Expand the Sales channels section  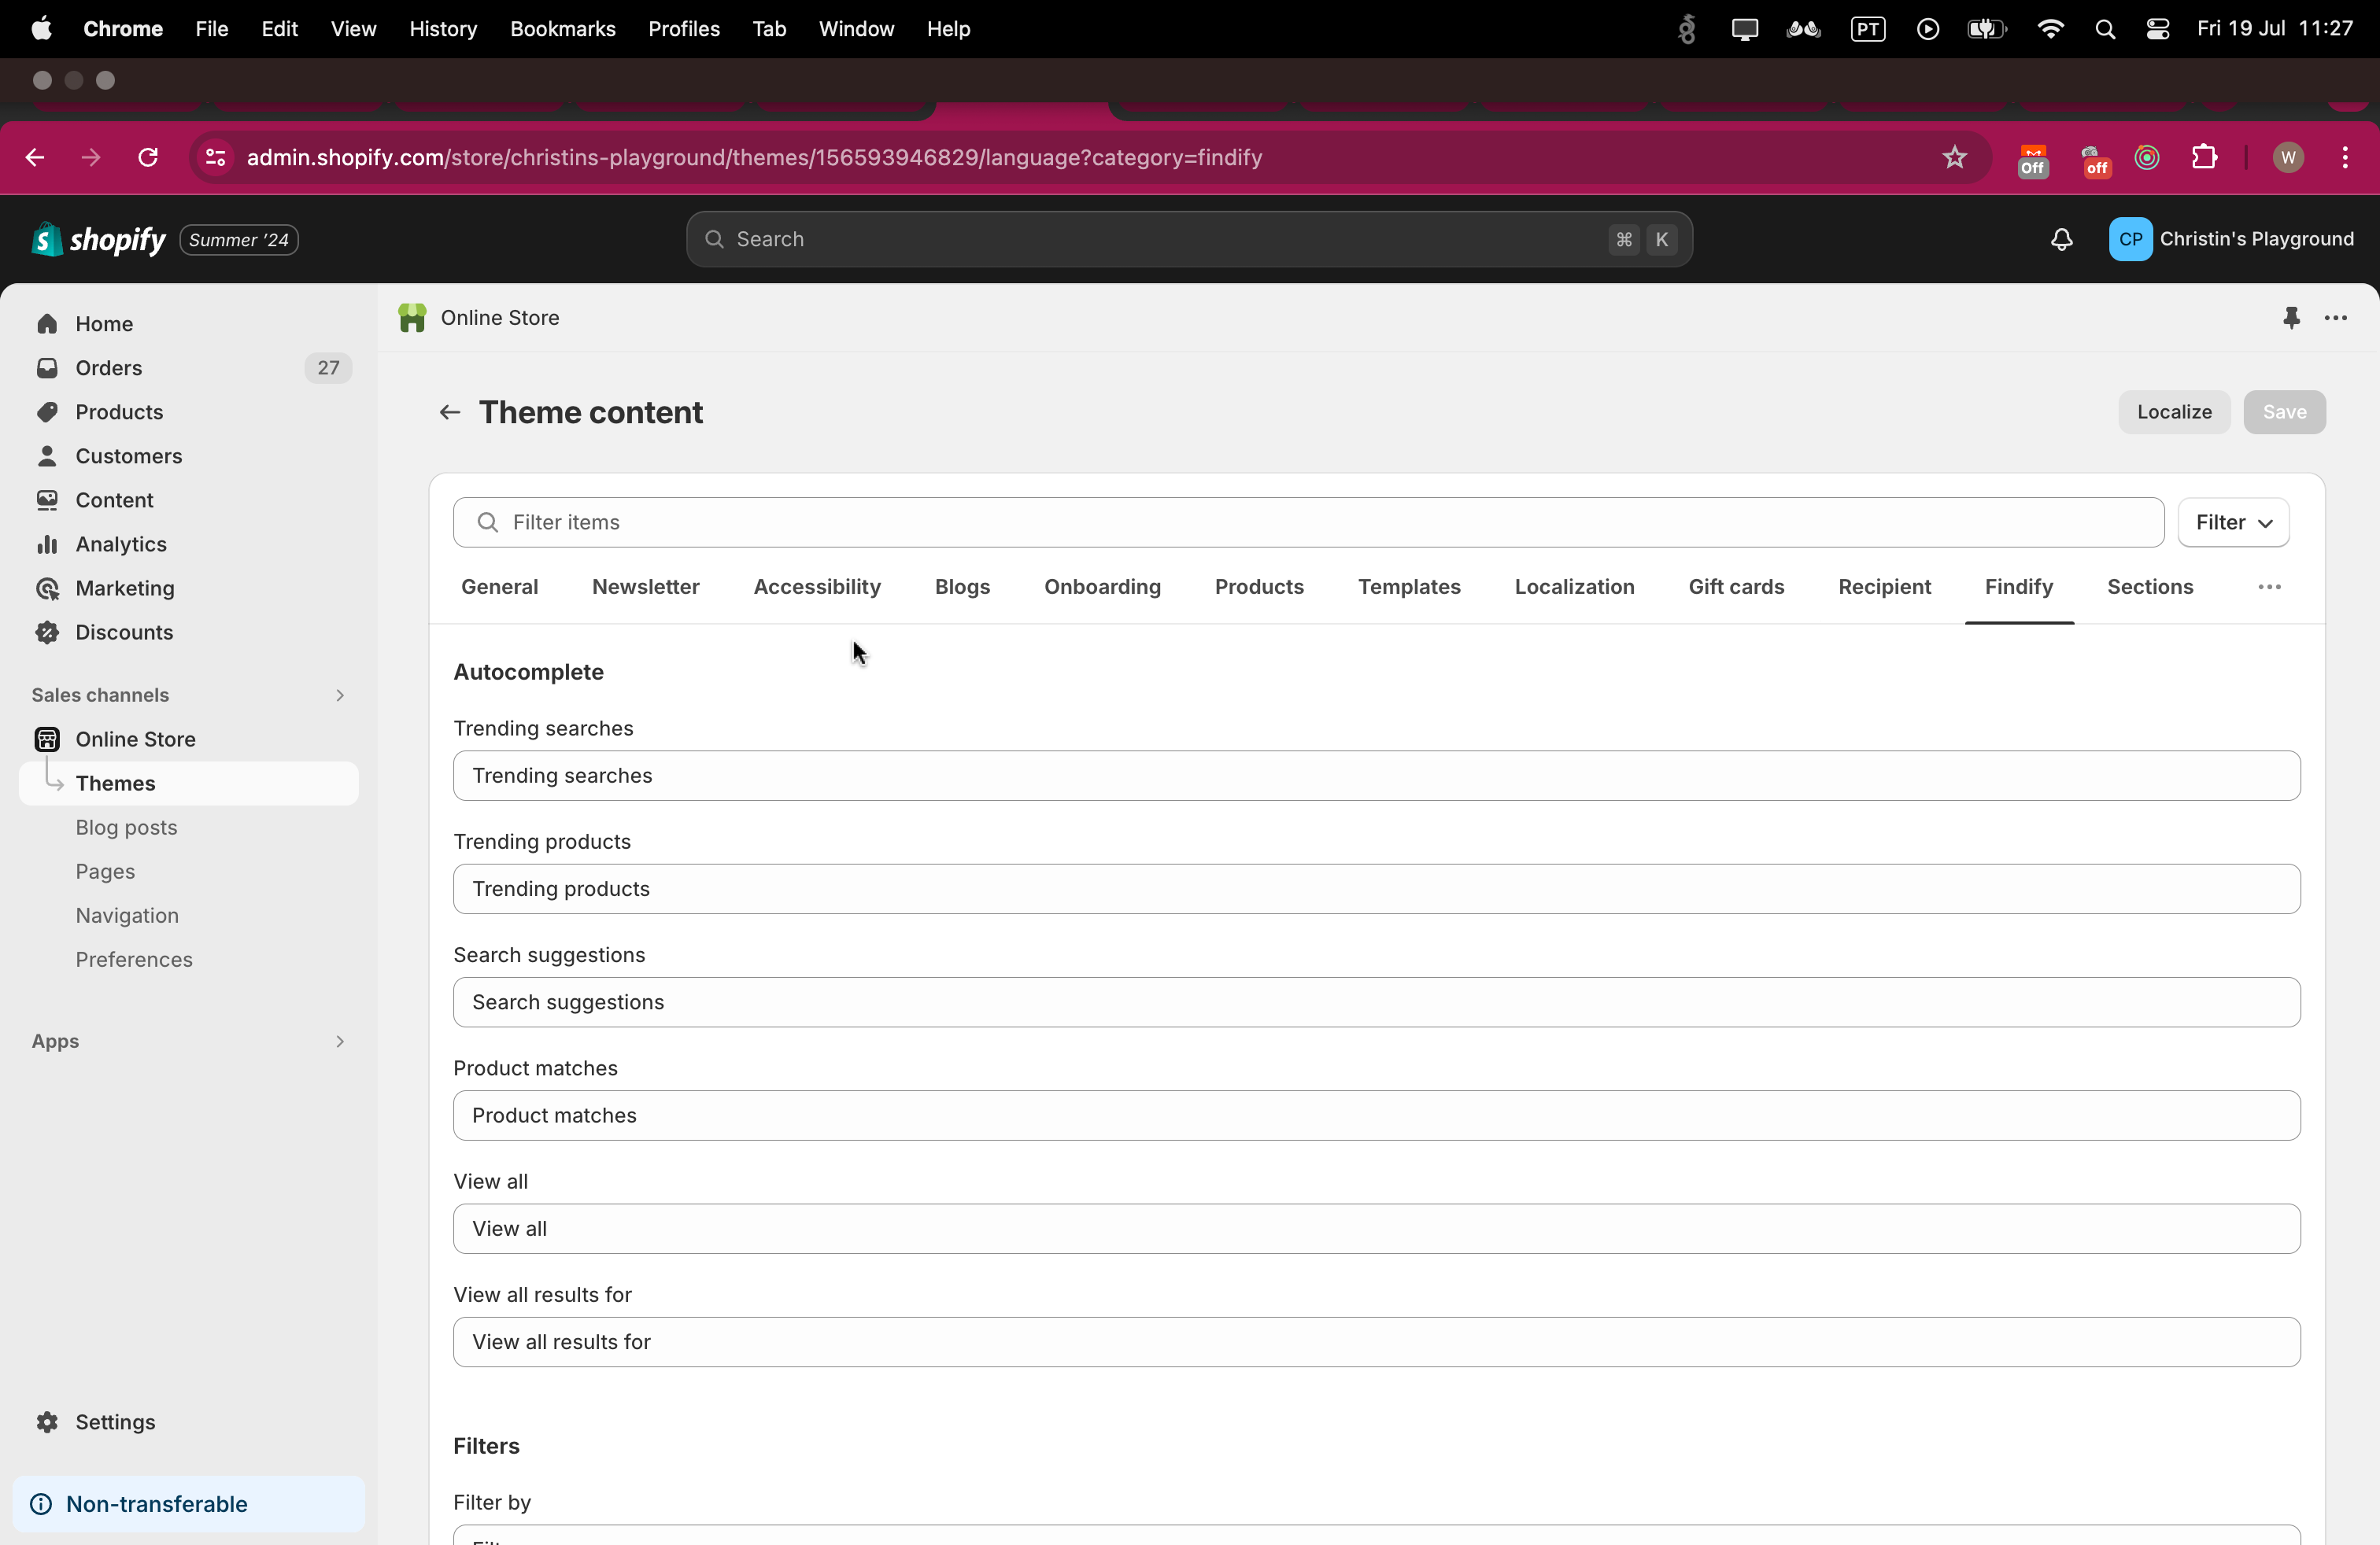(340, 695)
